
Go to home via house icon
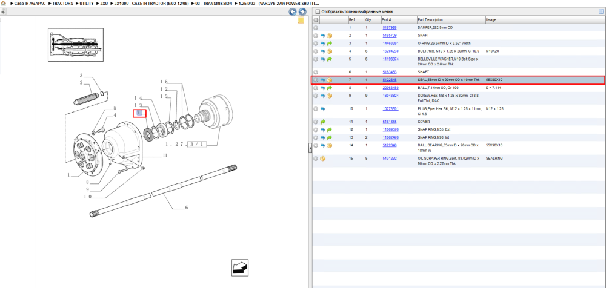click(3, 3)
